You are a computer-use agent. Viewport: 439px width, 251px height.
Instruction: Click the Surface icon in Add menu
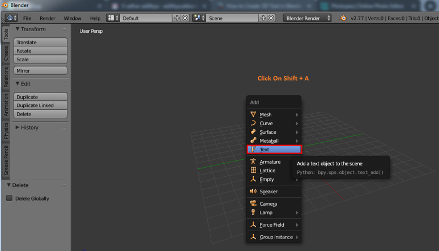[x=253, y=131]
